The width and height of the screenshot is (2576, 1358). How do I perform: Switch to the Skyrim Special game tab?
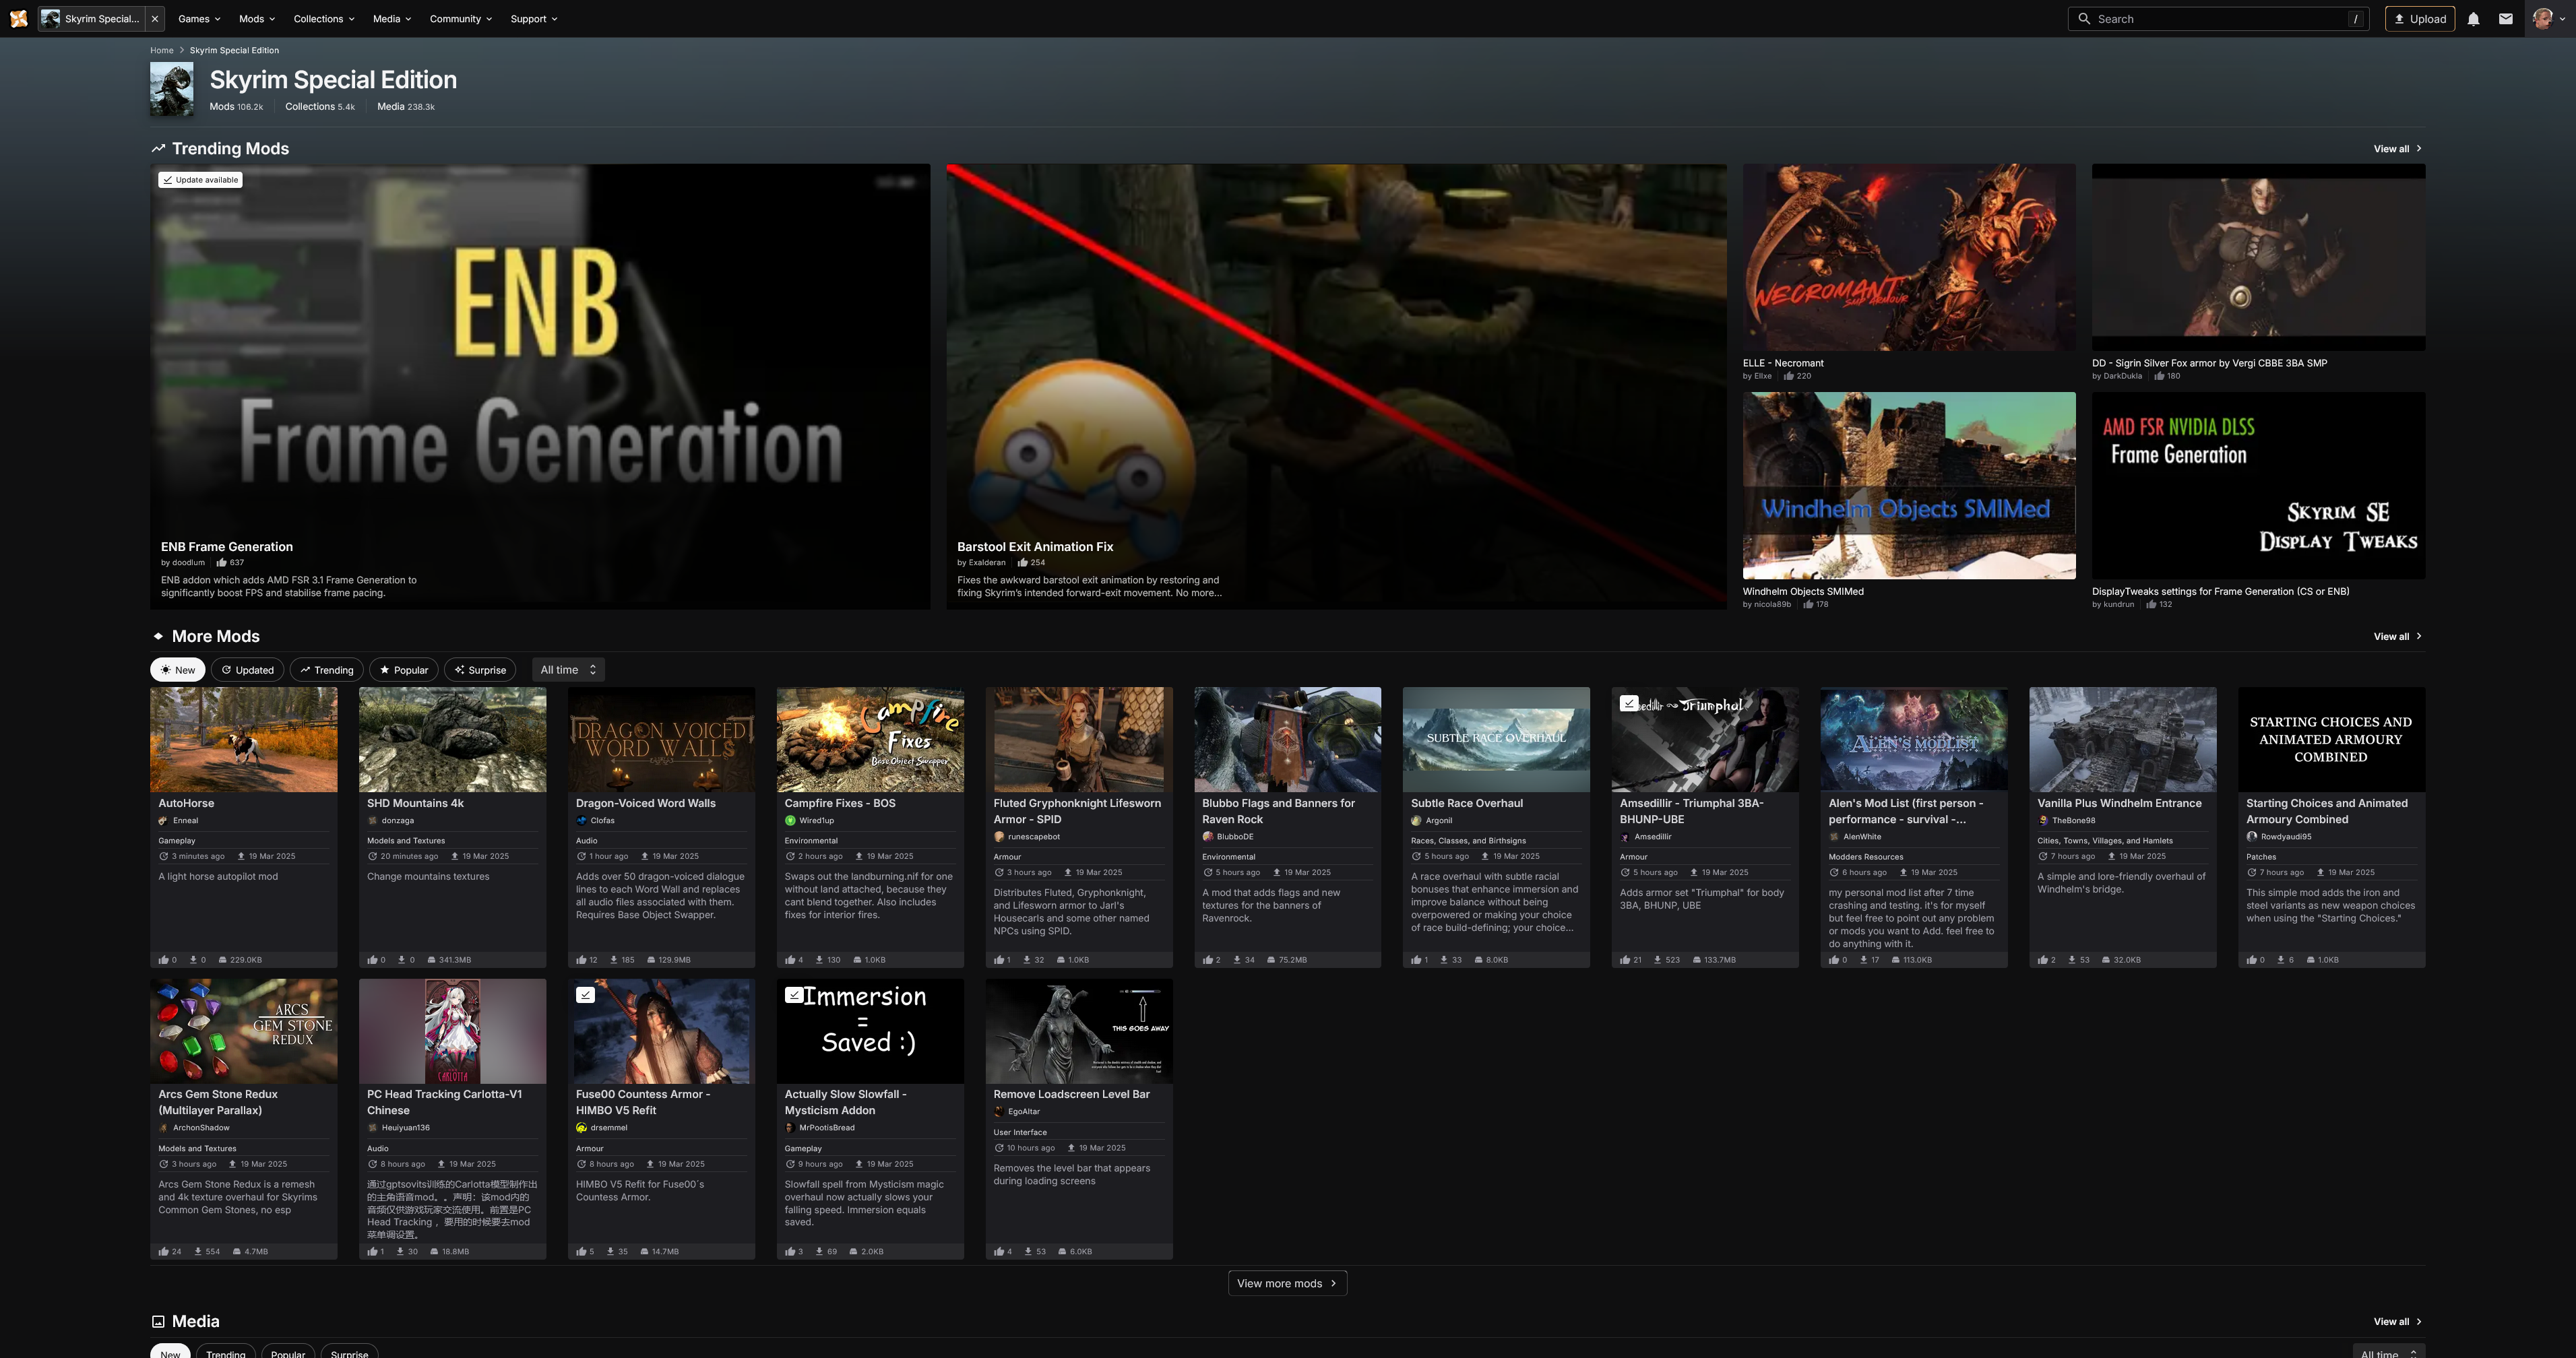[x=92, y=19]
